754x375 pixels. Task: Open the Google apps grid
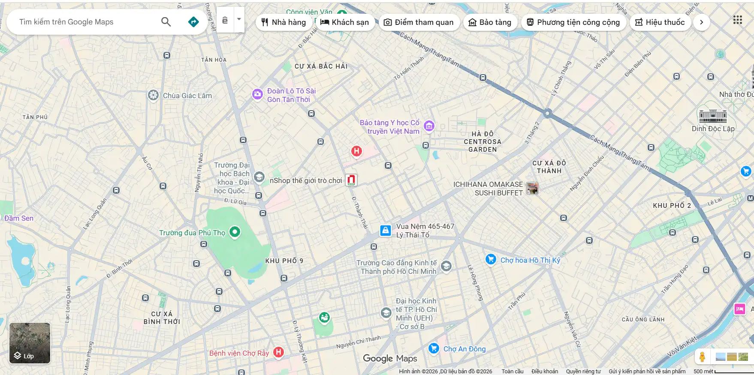[738, 20]
